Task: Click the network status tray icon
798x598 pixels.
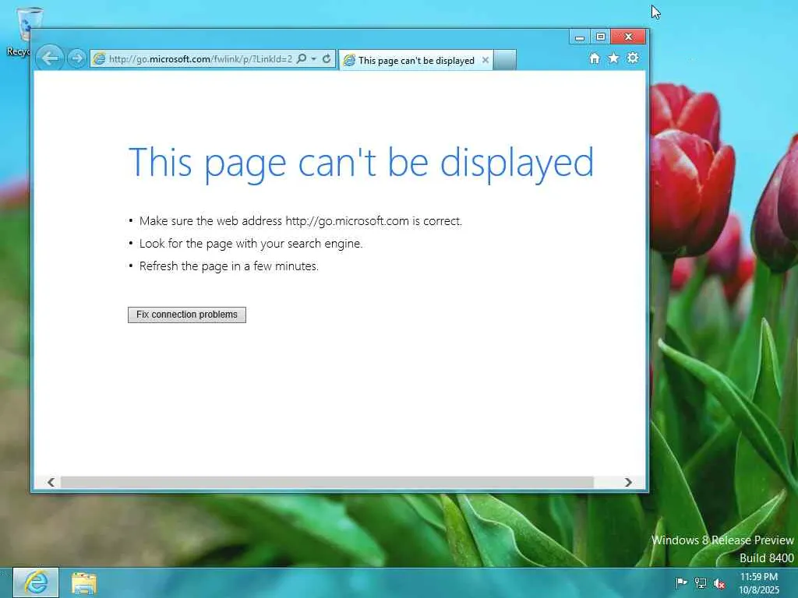Action: click(x=701, y=583)
